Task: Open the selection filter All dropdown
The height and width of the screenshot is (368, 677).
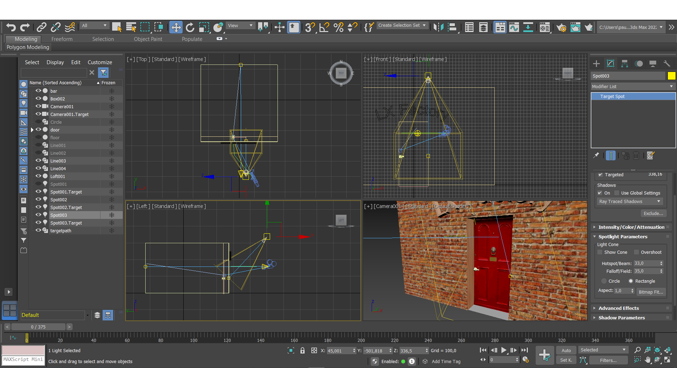Action: click(x=94, y=25)
